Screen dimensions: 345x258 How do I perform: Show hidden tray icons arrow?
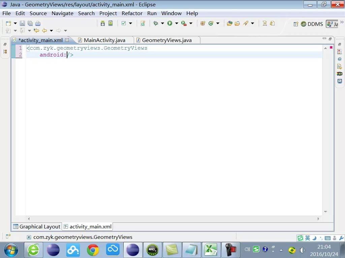281,250
